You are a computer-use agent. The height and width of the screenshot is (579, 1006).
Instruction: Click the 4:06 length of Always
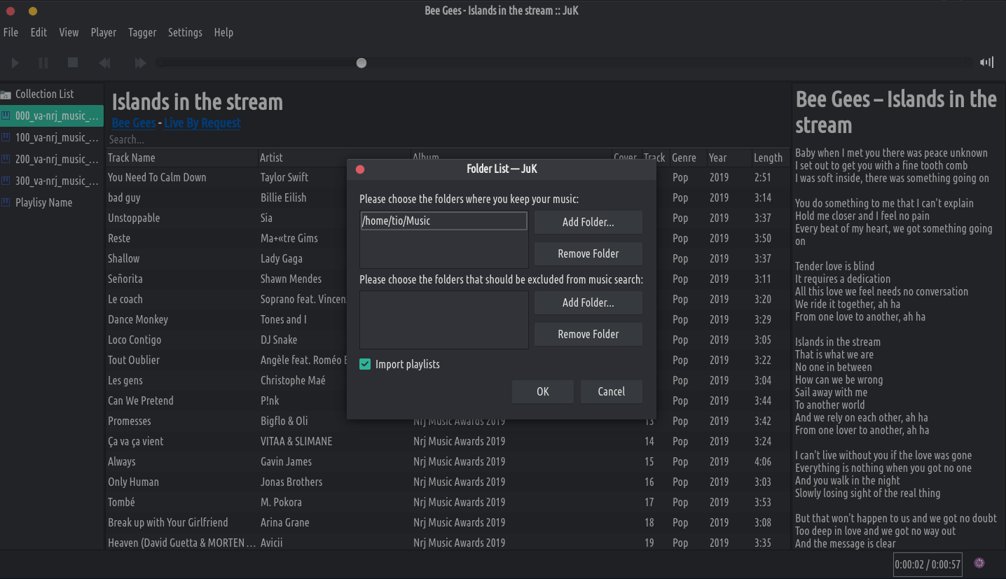(x=763, y=461)
